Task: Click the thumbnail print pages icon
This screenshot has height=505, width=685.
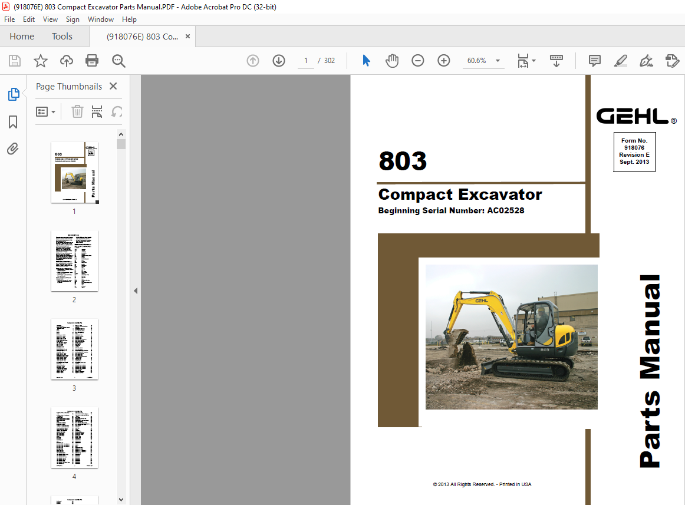Action: coord(97,112)
